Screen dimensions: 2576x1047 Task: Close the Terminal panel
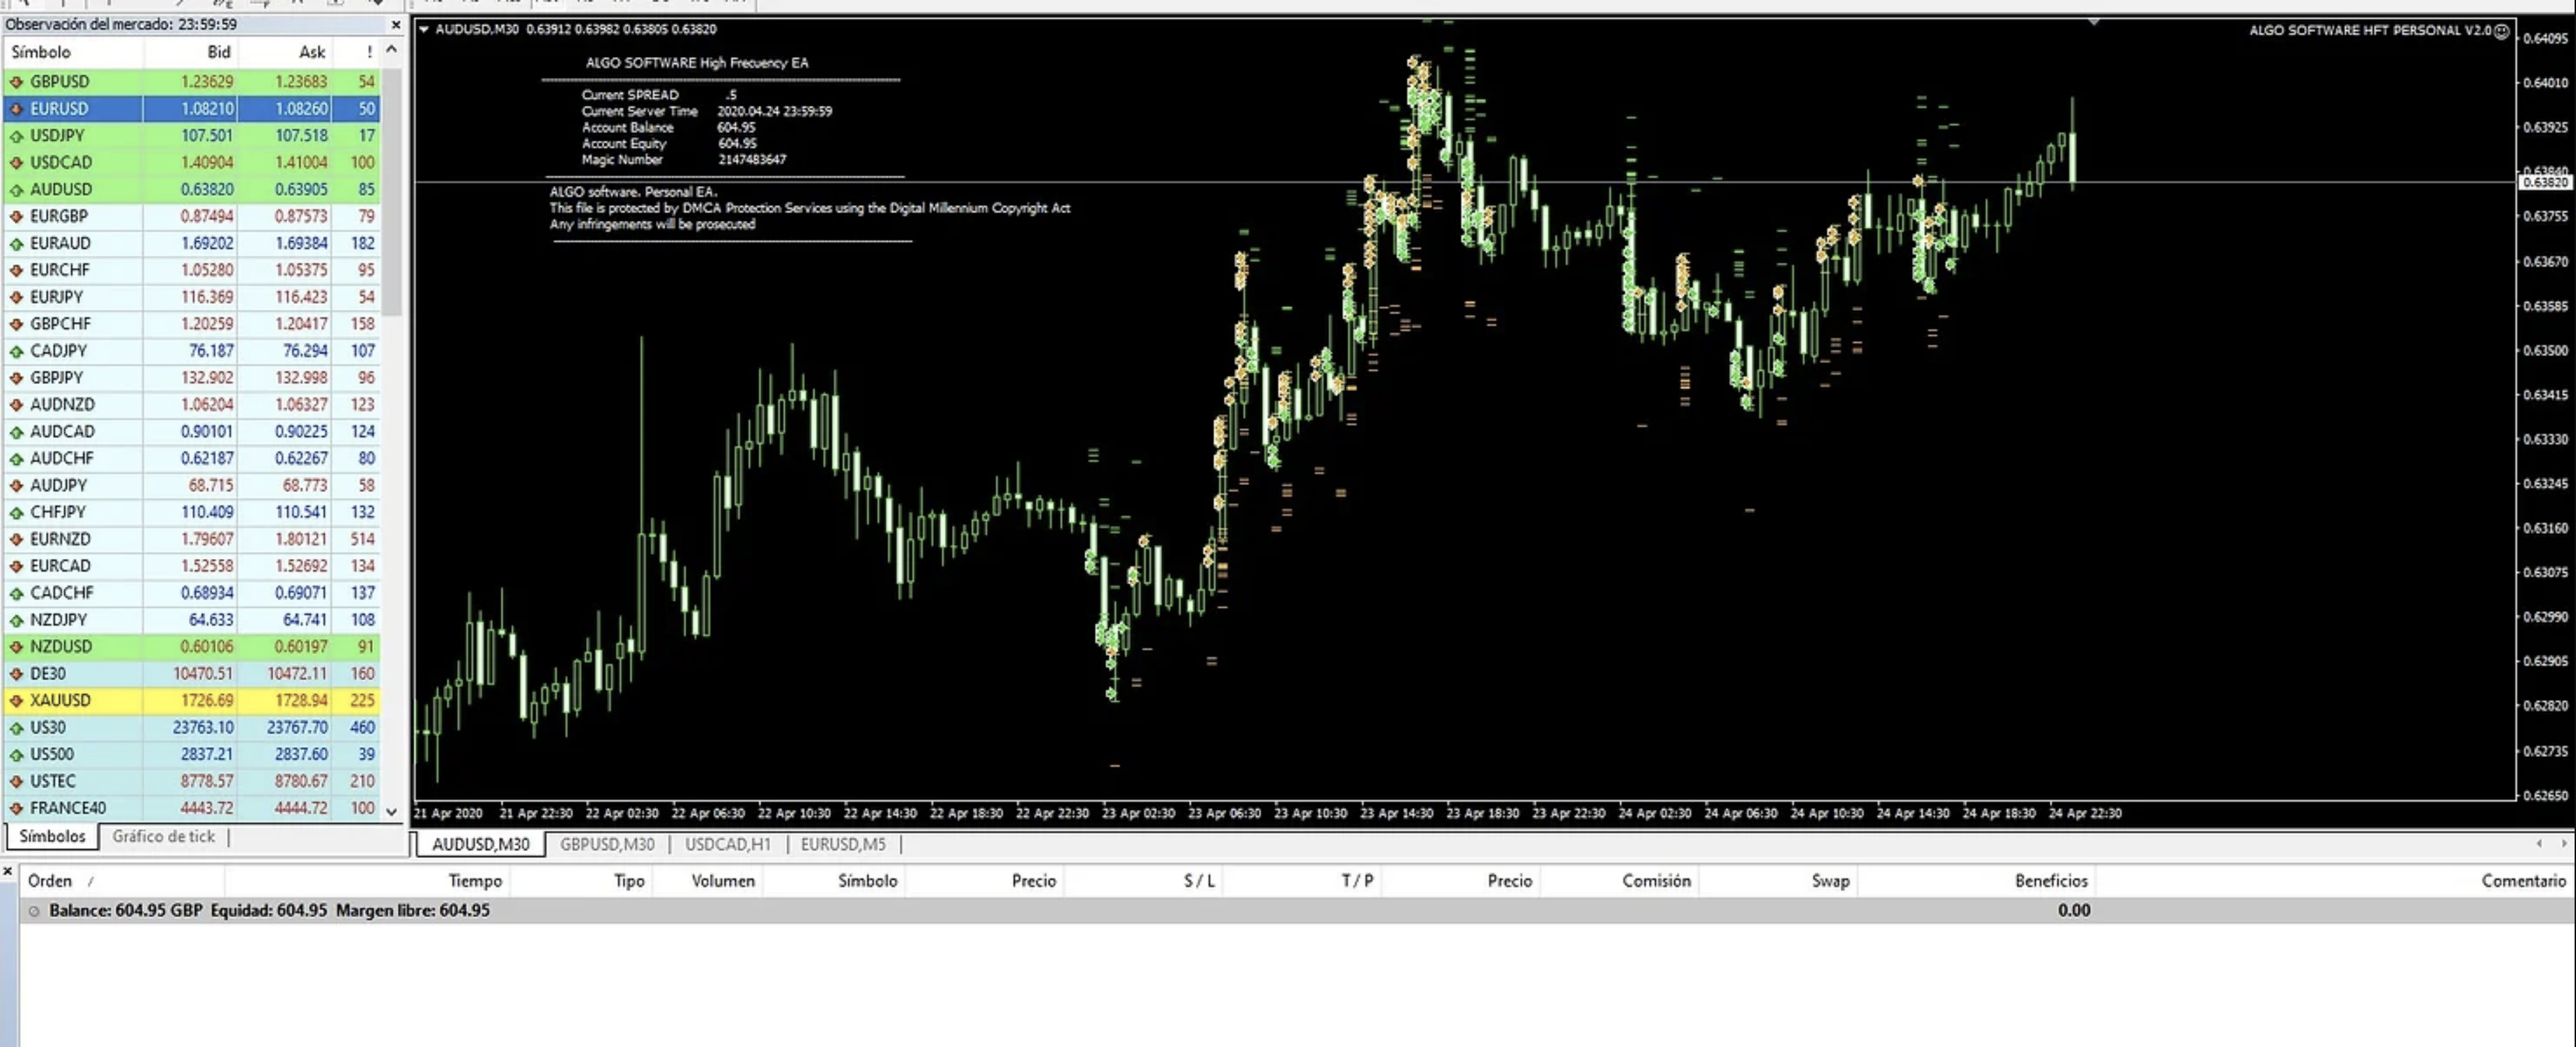click(x=8, y=872)
